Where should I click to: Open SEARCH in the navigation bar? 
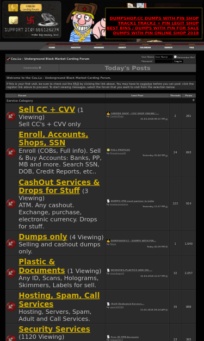(x=168, y=47)
